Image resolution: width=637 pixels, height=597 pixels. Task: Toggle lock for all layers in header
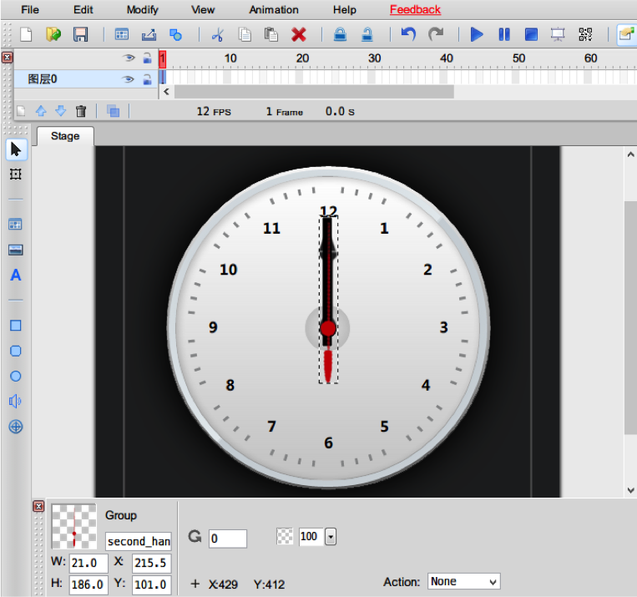tap(147, 58)
